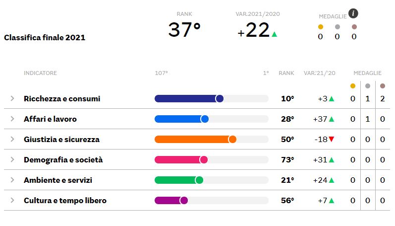Open the Demografia e società chevron
This screenshot has height=226, width=395.
point(12,159)
